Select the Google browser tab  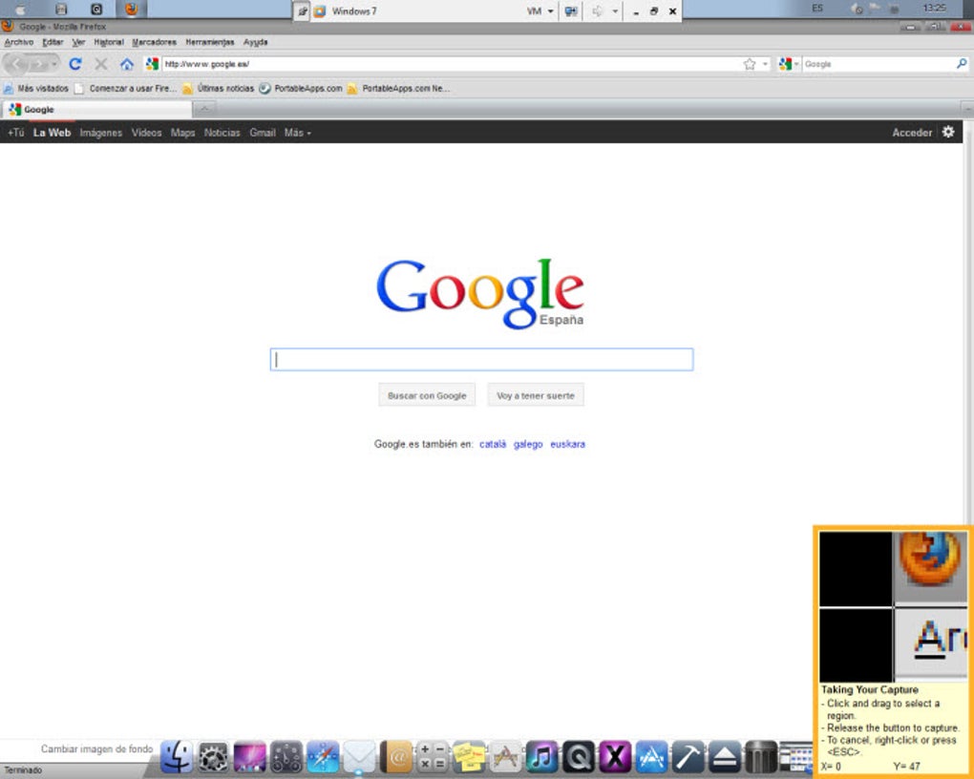96,110
